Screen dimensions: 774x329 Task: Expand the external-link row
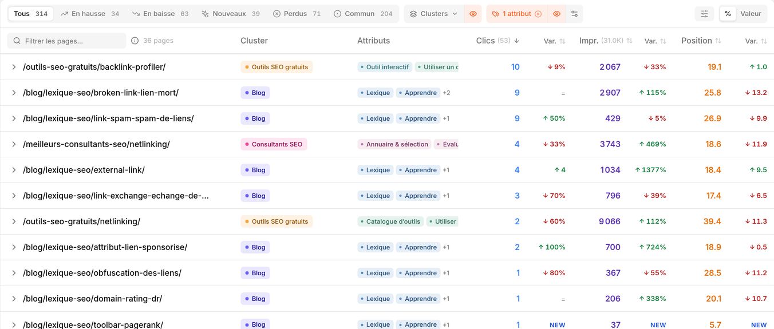click(x=14, y=170)
